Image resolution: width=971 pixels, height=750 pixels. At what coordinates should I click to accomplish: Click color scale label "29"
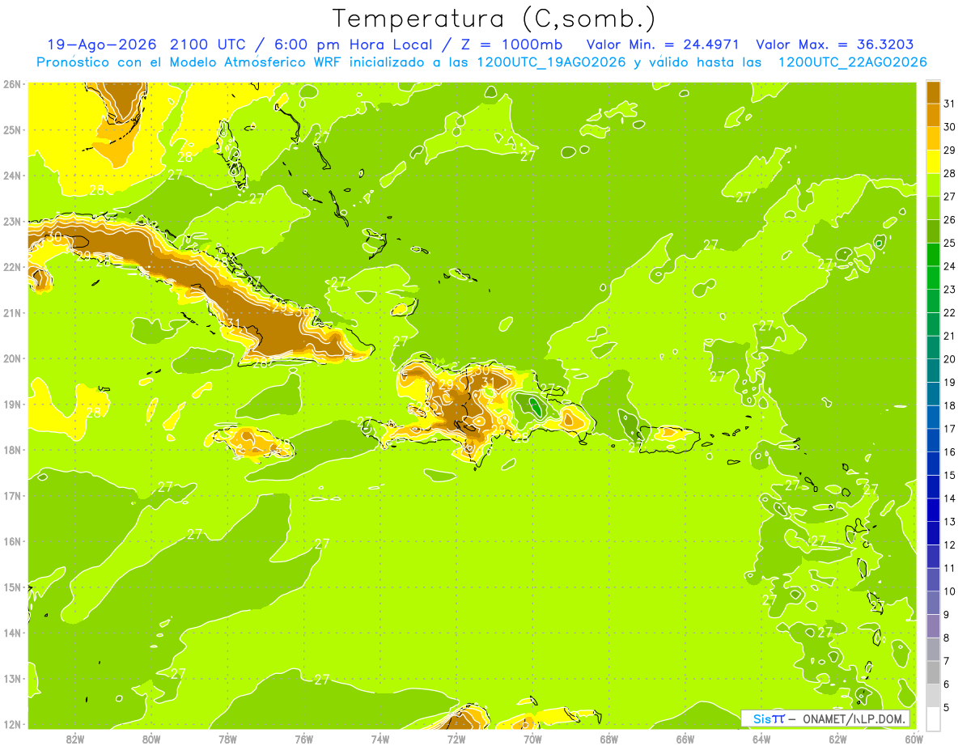949,150
